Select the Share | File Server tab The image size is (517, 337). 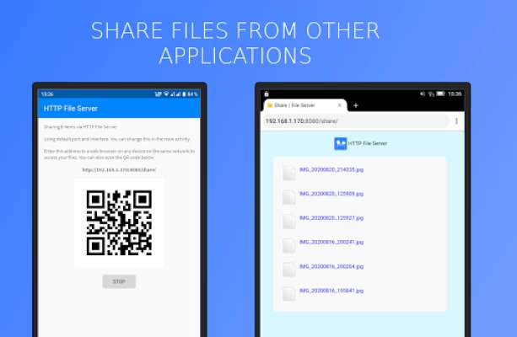(x=299, y=105)
